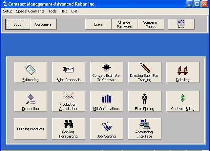Open the Detailing module

click(x=183, y=72)
